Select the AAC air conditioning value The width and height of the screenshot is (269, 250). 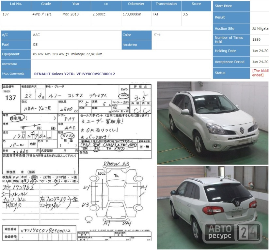(x=36, y=35)
